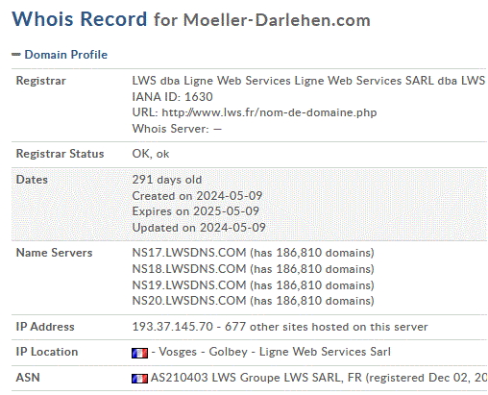This screenshot has width=488, height=395.
Task: Select the 'Whois Server: —' line
Action: pyautogui.click(x=177, y=129)
